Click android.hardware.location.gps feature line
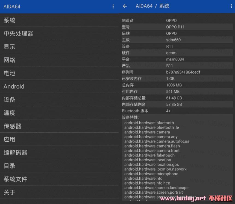The image size is (235, 204). tap(152, 164)
